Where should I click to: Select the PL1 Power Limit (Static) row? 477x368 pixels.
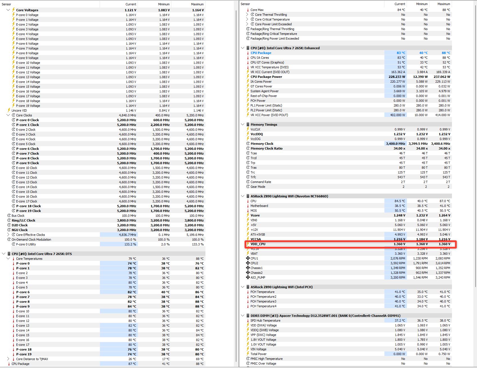[346, 105]
